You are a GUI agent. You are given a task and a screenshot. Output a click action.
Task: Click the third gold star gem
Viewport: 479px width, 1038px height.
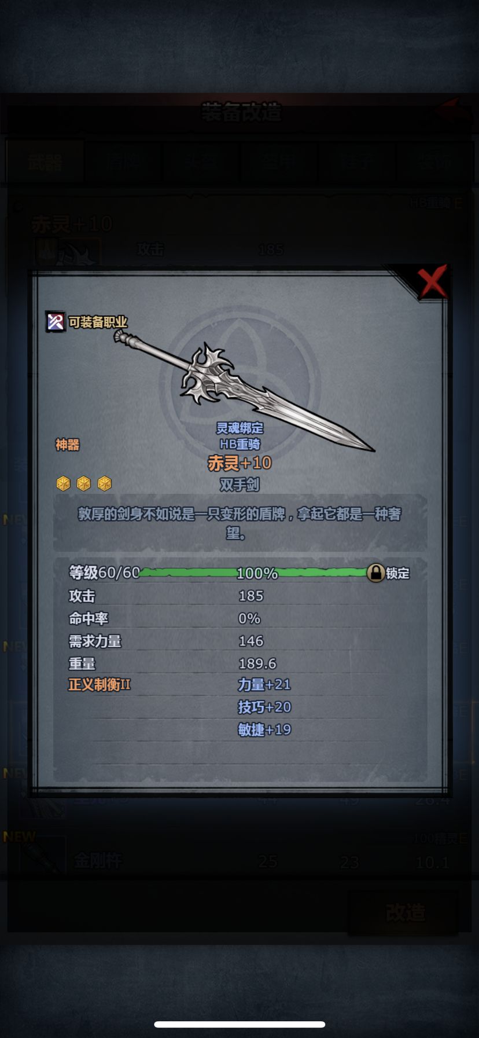105,483
